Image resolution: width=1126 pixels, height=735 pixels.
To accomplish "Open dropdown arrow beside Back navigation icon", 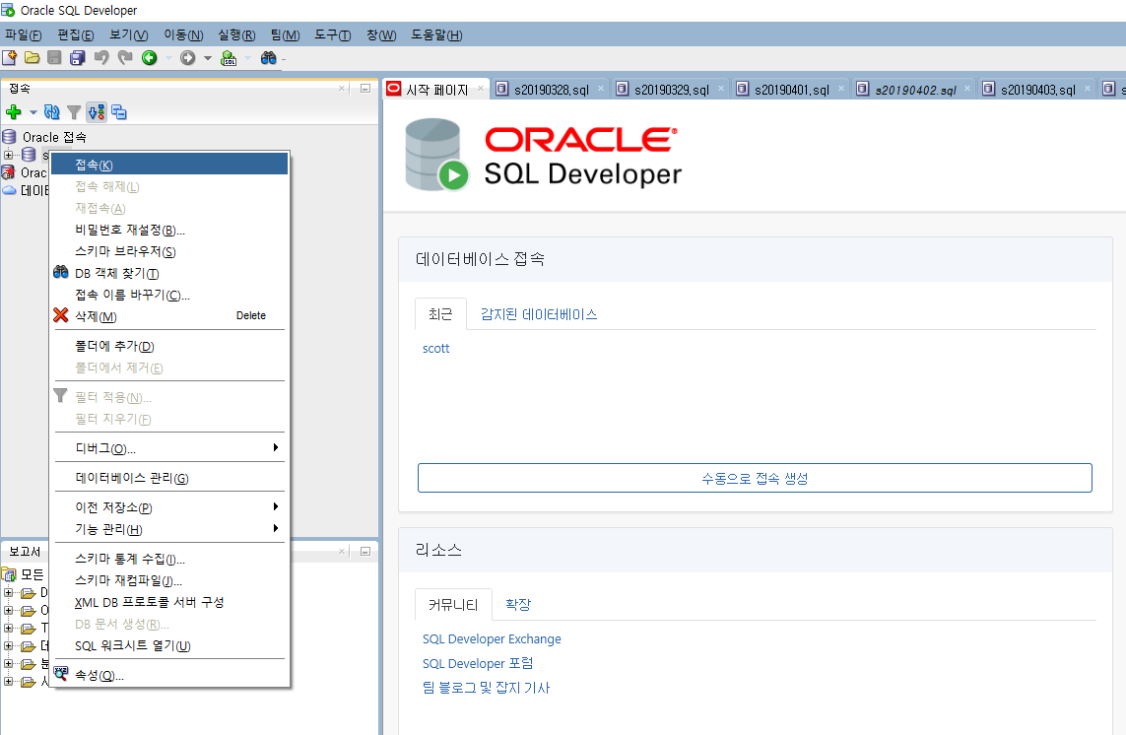I will 168,58.
